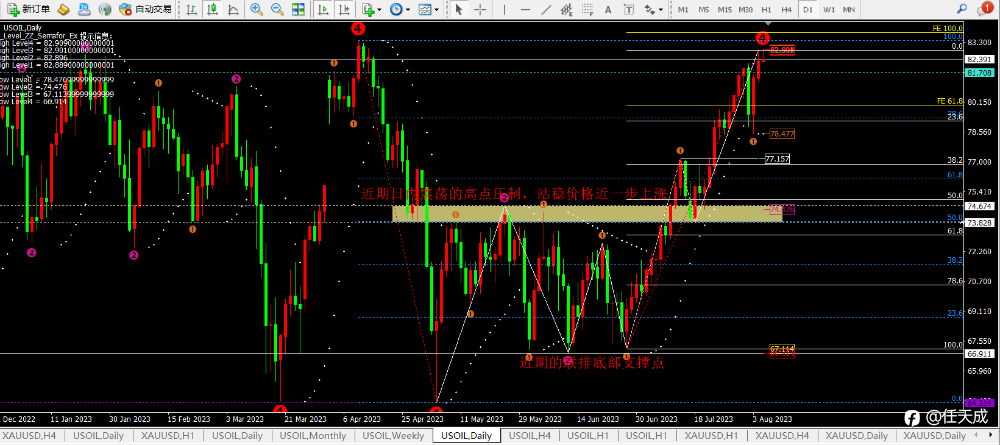The image size is (1000, 445).
Task: Click the olive highlighted resistance zone rectangle
Action: tap(587, 213)
